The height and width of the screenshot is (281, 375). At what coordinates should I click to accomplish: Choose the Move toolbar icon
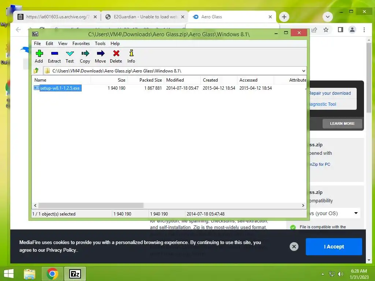click(100, 57)
